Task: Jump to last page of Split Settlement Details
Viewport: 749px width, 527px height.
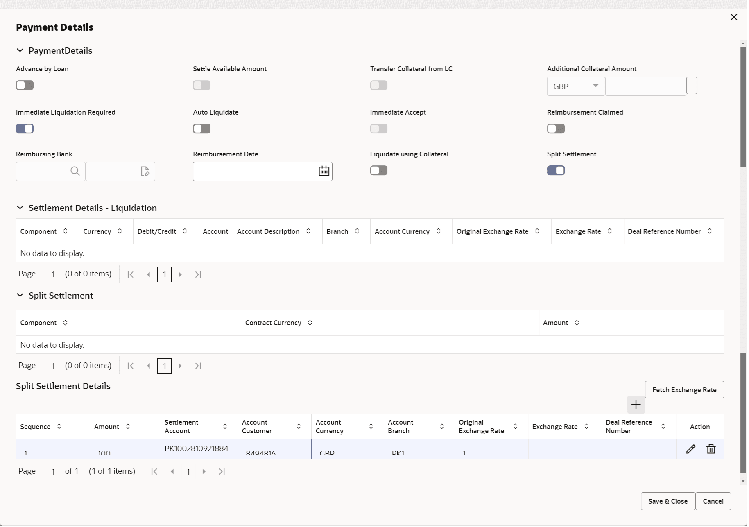Action: [x=222, y=471]
